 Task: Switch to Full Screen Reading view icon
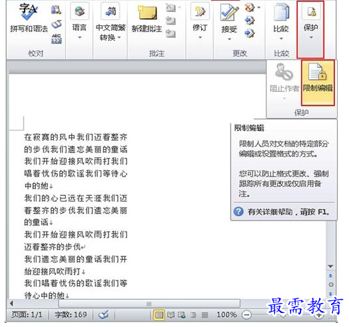tap(171, 315)
